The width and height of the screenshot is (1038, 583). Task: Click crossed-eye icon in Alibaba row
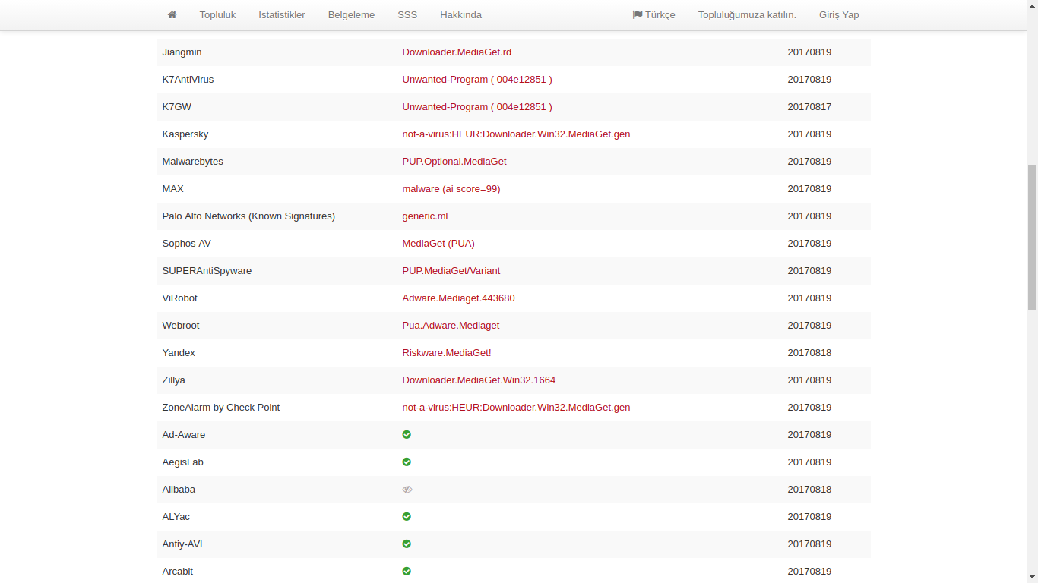[407, 489]
